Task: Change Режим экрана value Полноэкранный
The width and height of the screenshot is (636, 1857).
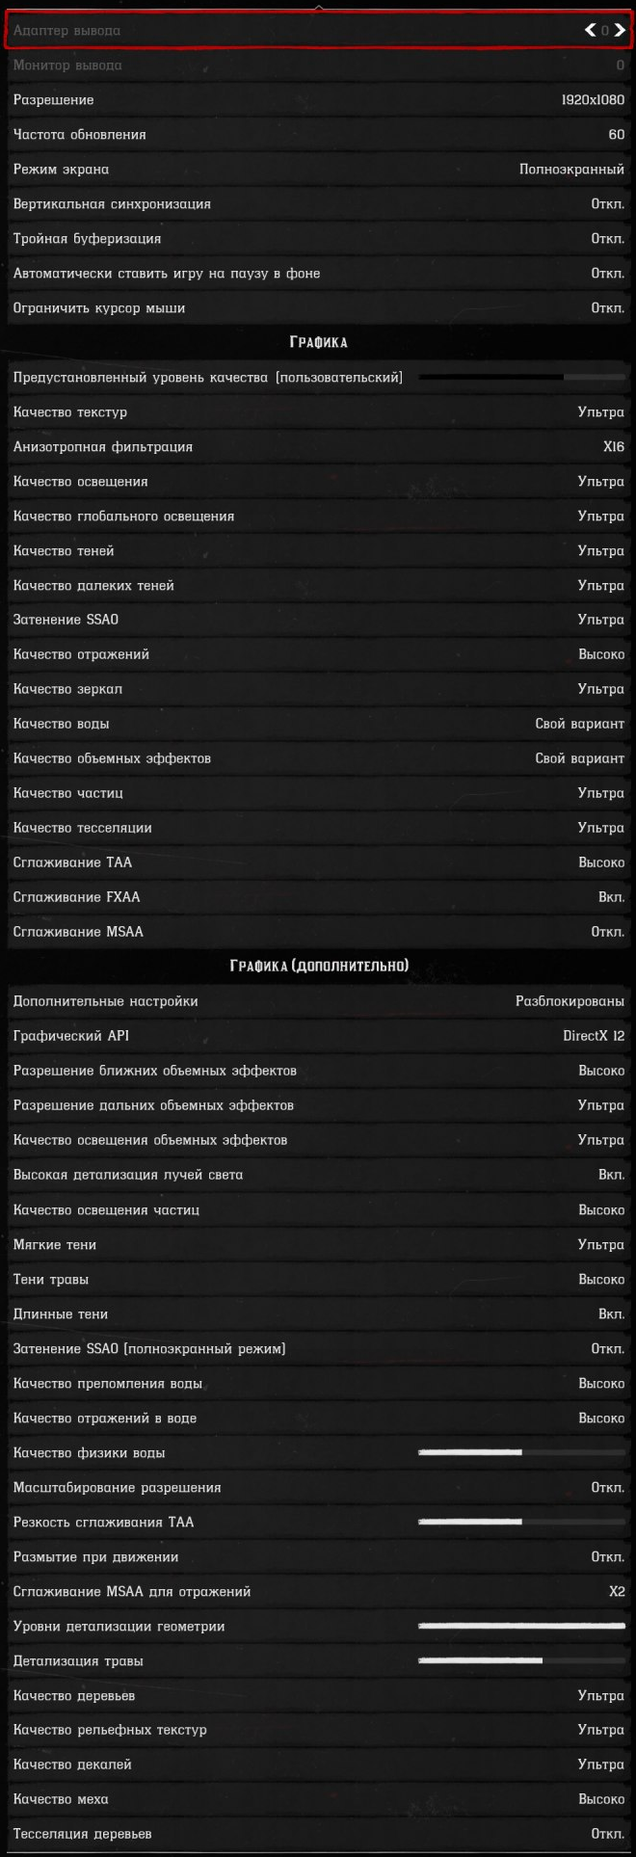Action: tap(571, 170)
